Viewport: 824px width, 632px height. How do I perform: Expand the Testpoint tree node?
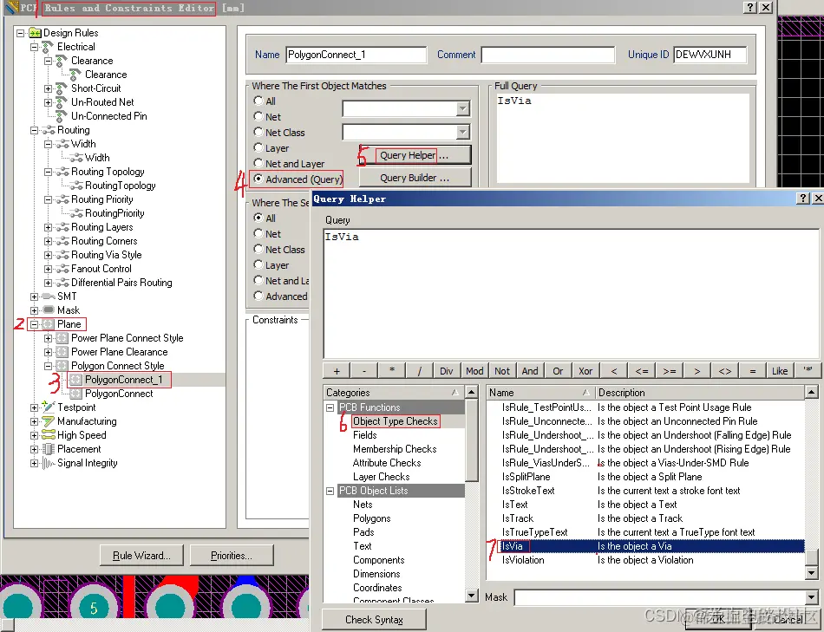(34, 407)
